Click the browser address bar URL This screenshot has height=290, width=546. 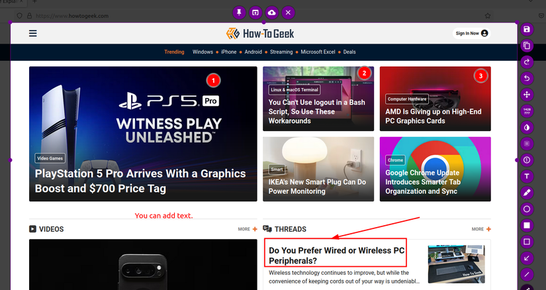pos(72,16)
